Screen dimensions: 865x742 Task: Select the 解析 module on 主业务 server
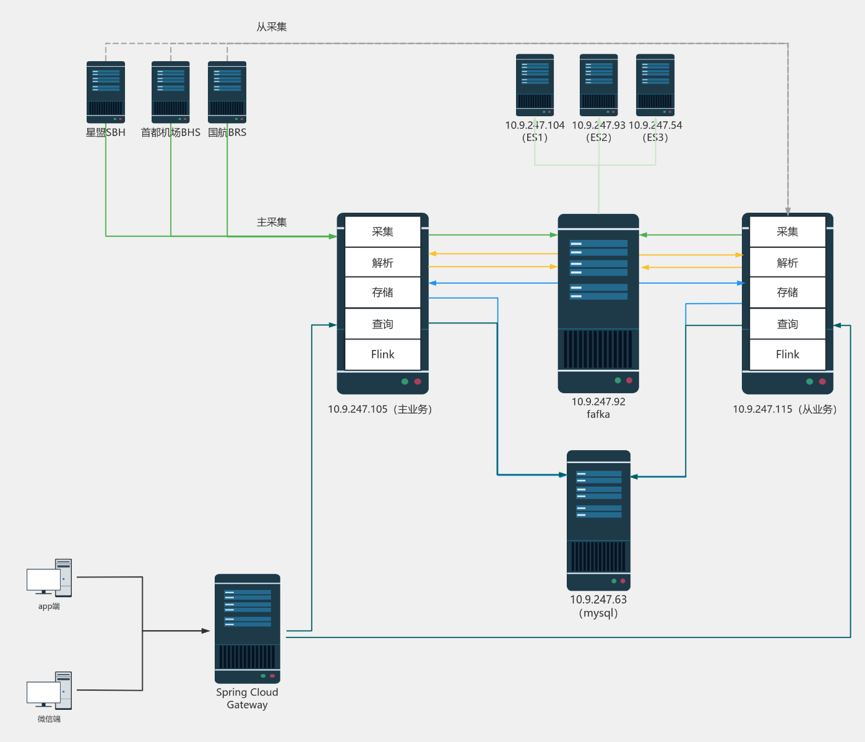[x=382, y=262]
